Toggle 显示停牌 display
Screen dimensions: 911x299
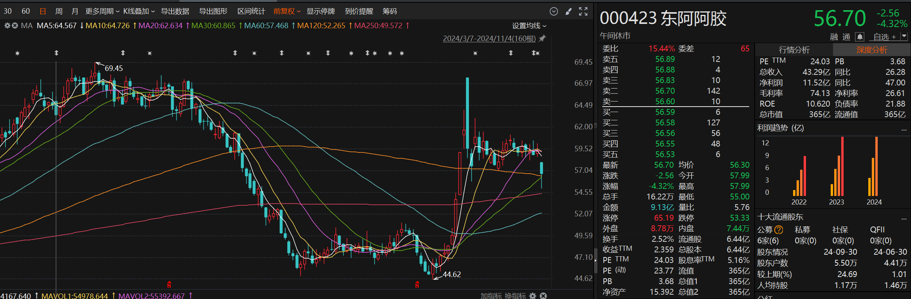[321, 11]
